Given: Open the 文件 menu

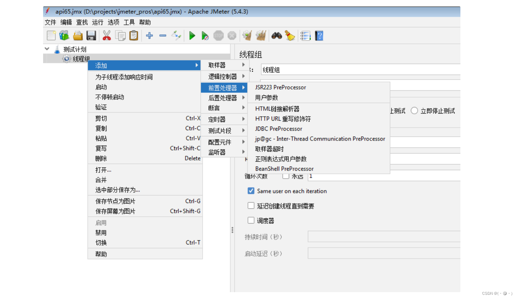Looking at the screenshot, I should pos(50,22).
